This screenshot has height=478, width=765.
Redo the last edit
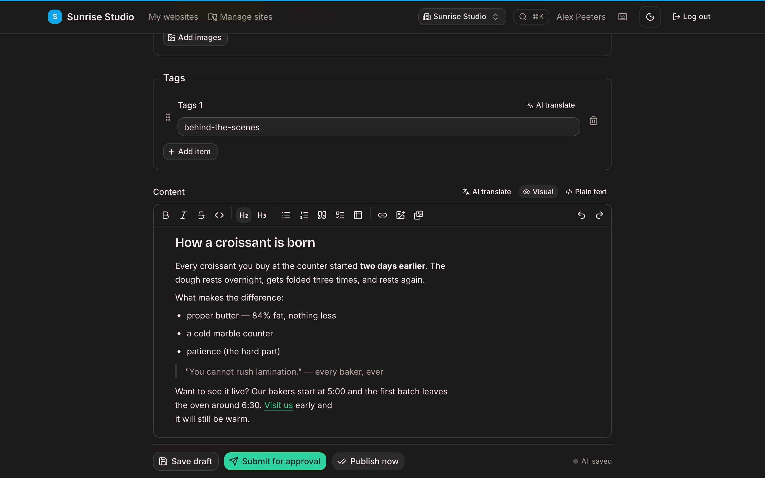(x=599, y=215)
